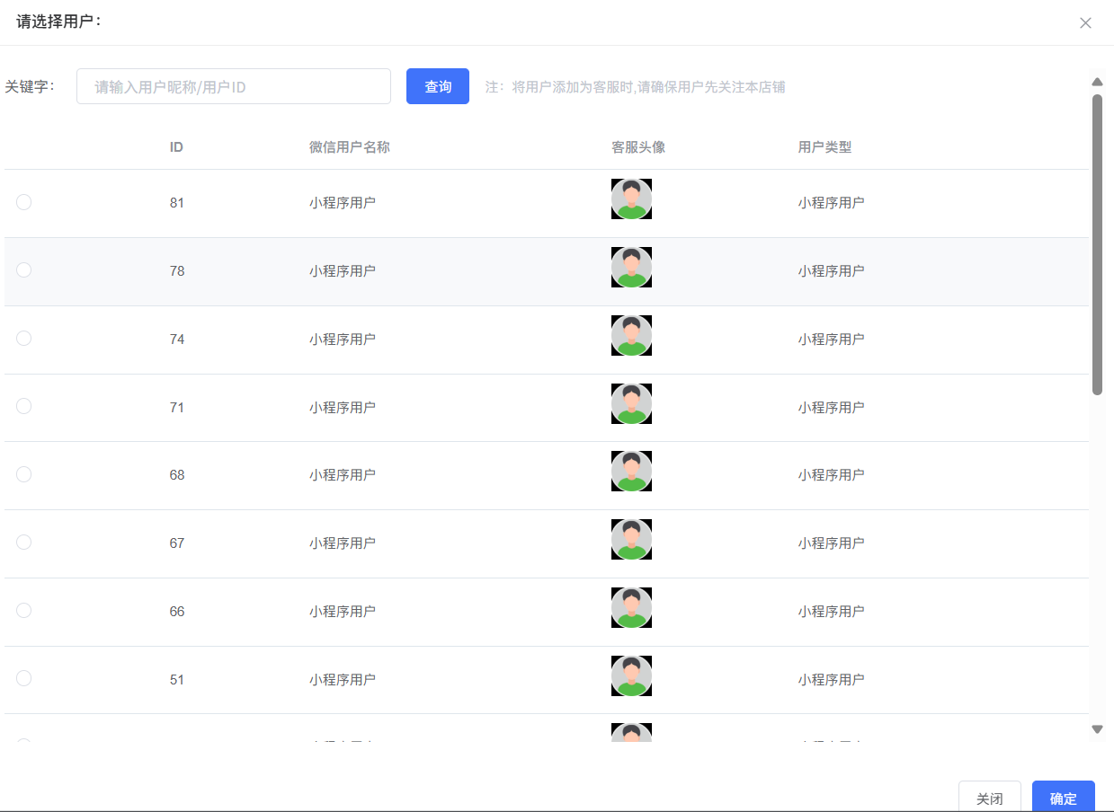
Task: Choose the radio button in row ID 74
Action: point(23,339)
